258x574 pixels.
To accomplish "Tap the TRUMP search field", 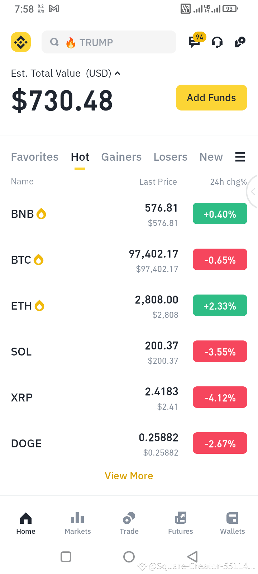I will [x=109, y=42].
